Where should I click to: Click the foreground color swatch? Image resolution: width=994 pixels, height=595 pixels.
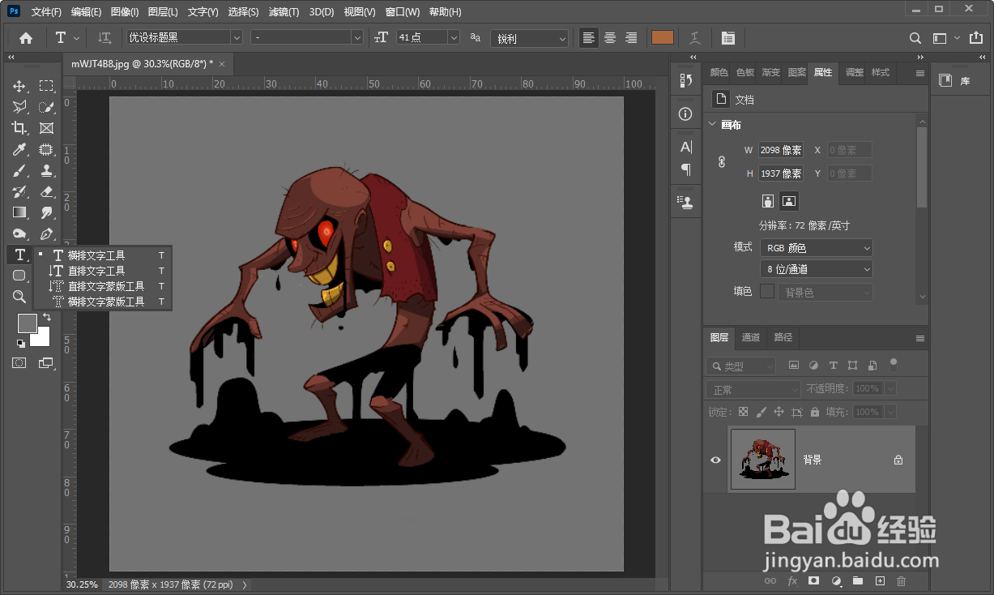pos(28,323)
